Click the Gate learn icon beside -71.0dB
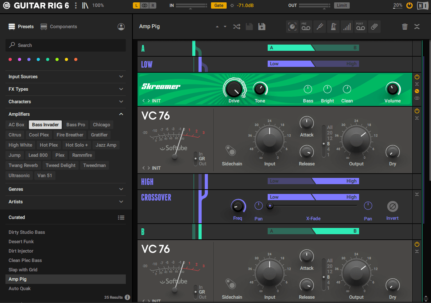431x303 pixels. pos(232,5)
